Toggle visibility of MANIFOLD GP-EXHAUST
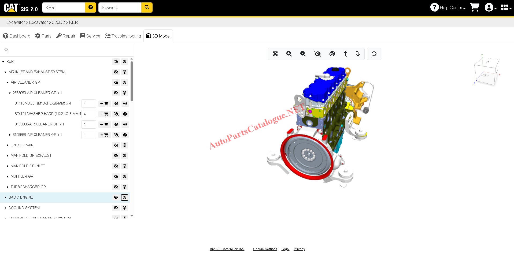 (116, 156)
